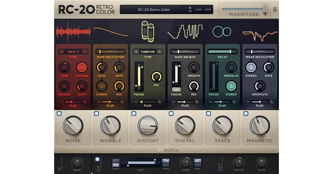333x174 pixels.
Task: Toggle the Magnetic module enable checkbox
Action: (246, 113)
